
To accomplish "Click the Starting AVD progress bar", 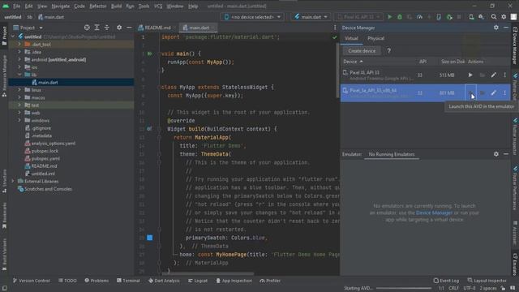I will (x=404, y=289).
